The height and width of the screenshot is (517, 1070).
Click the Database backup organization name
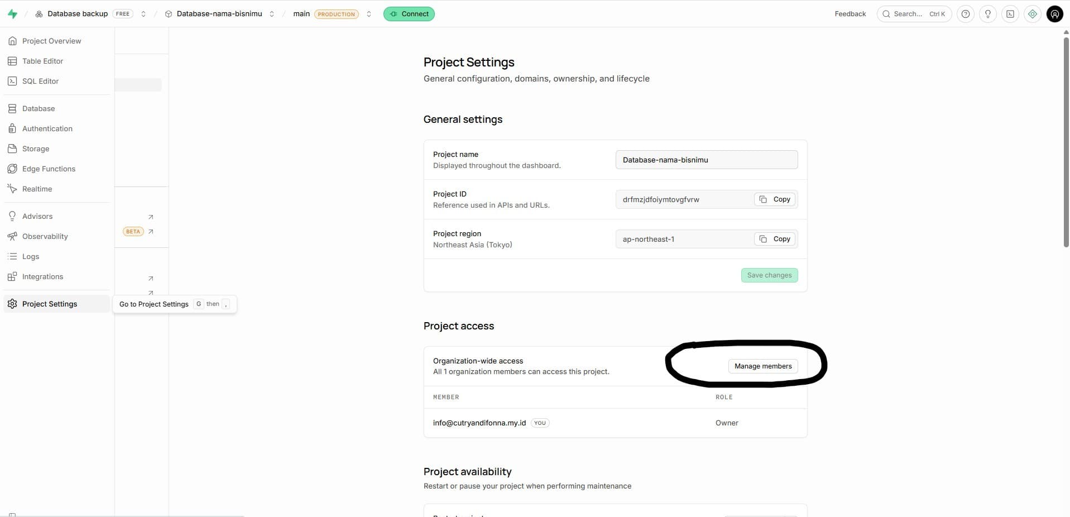[78, 14]
